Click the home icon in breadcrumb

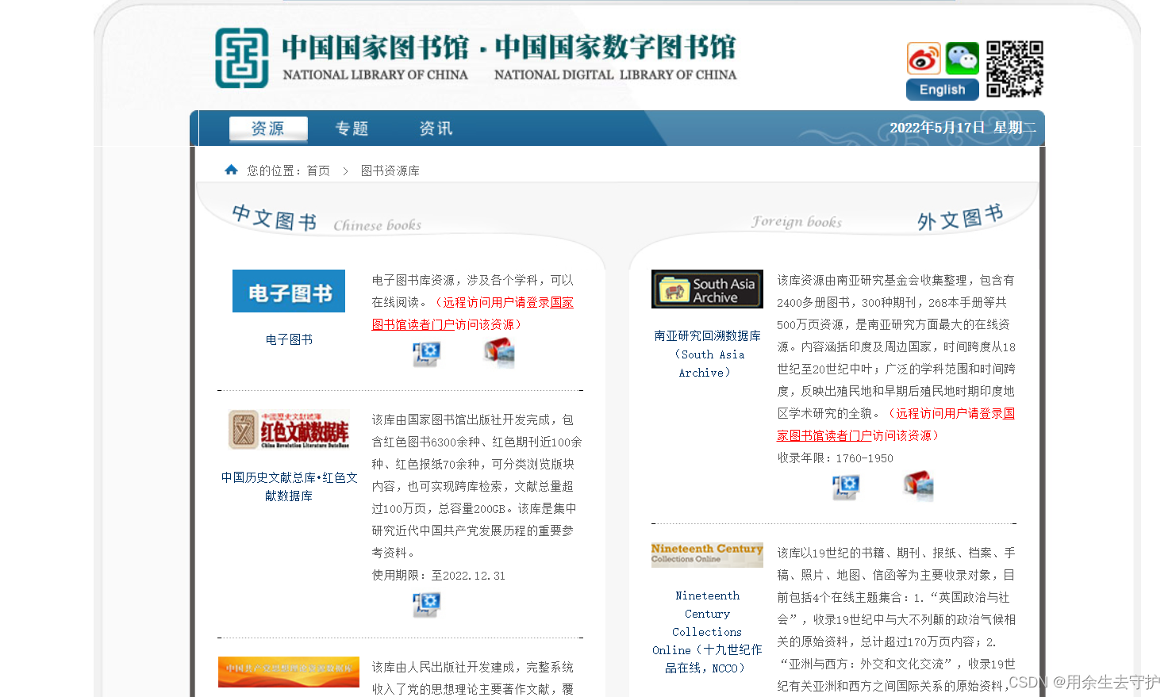pyautogui.click(x=232, y=170)
